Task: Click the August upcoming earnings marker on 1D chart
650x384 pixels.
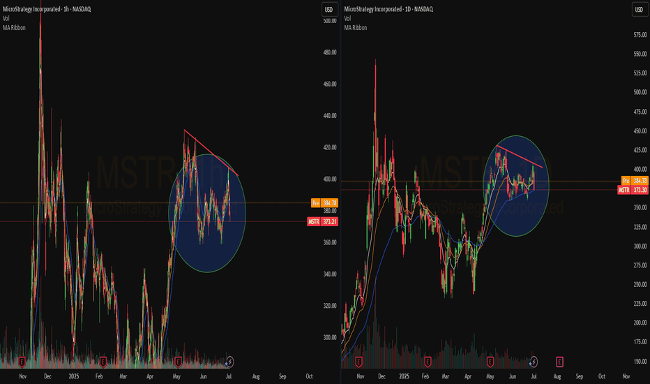Action: (x=559, y=362)
